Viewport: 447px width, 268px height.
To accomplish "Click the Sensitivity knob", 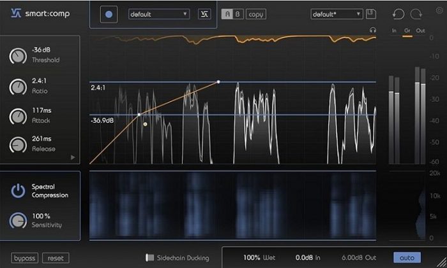I will [19, 220].
